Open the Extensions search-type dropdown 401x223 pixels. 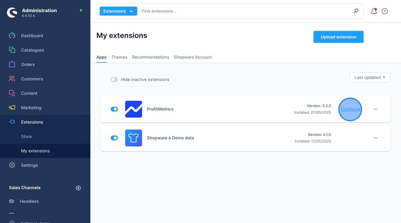click(118, 11)
